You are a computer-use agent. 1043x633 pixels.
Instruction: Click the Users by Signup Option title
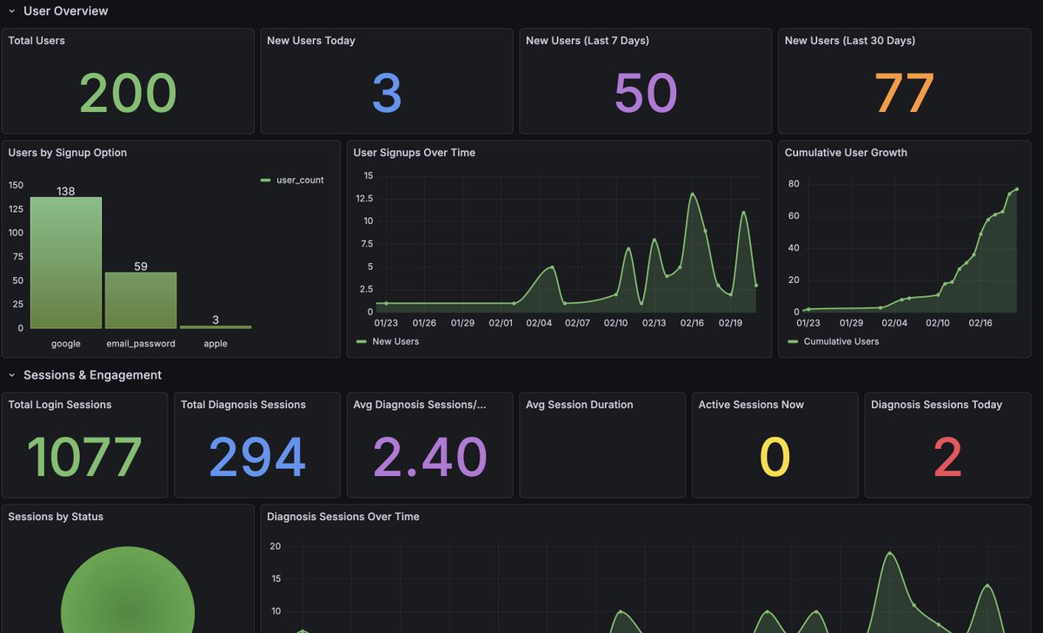(68, 153)
